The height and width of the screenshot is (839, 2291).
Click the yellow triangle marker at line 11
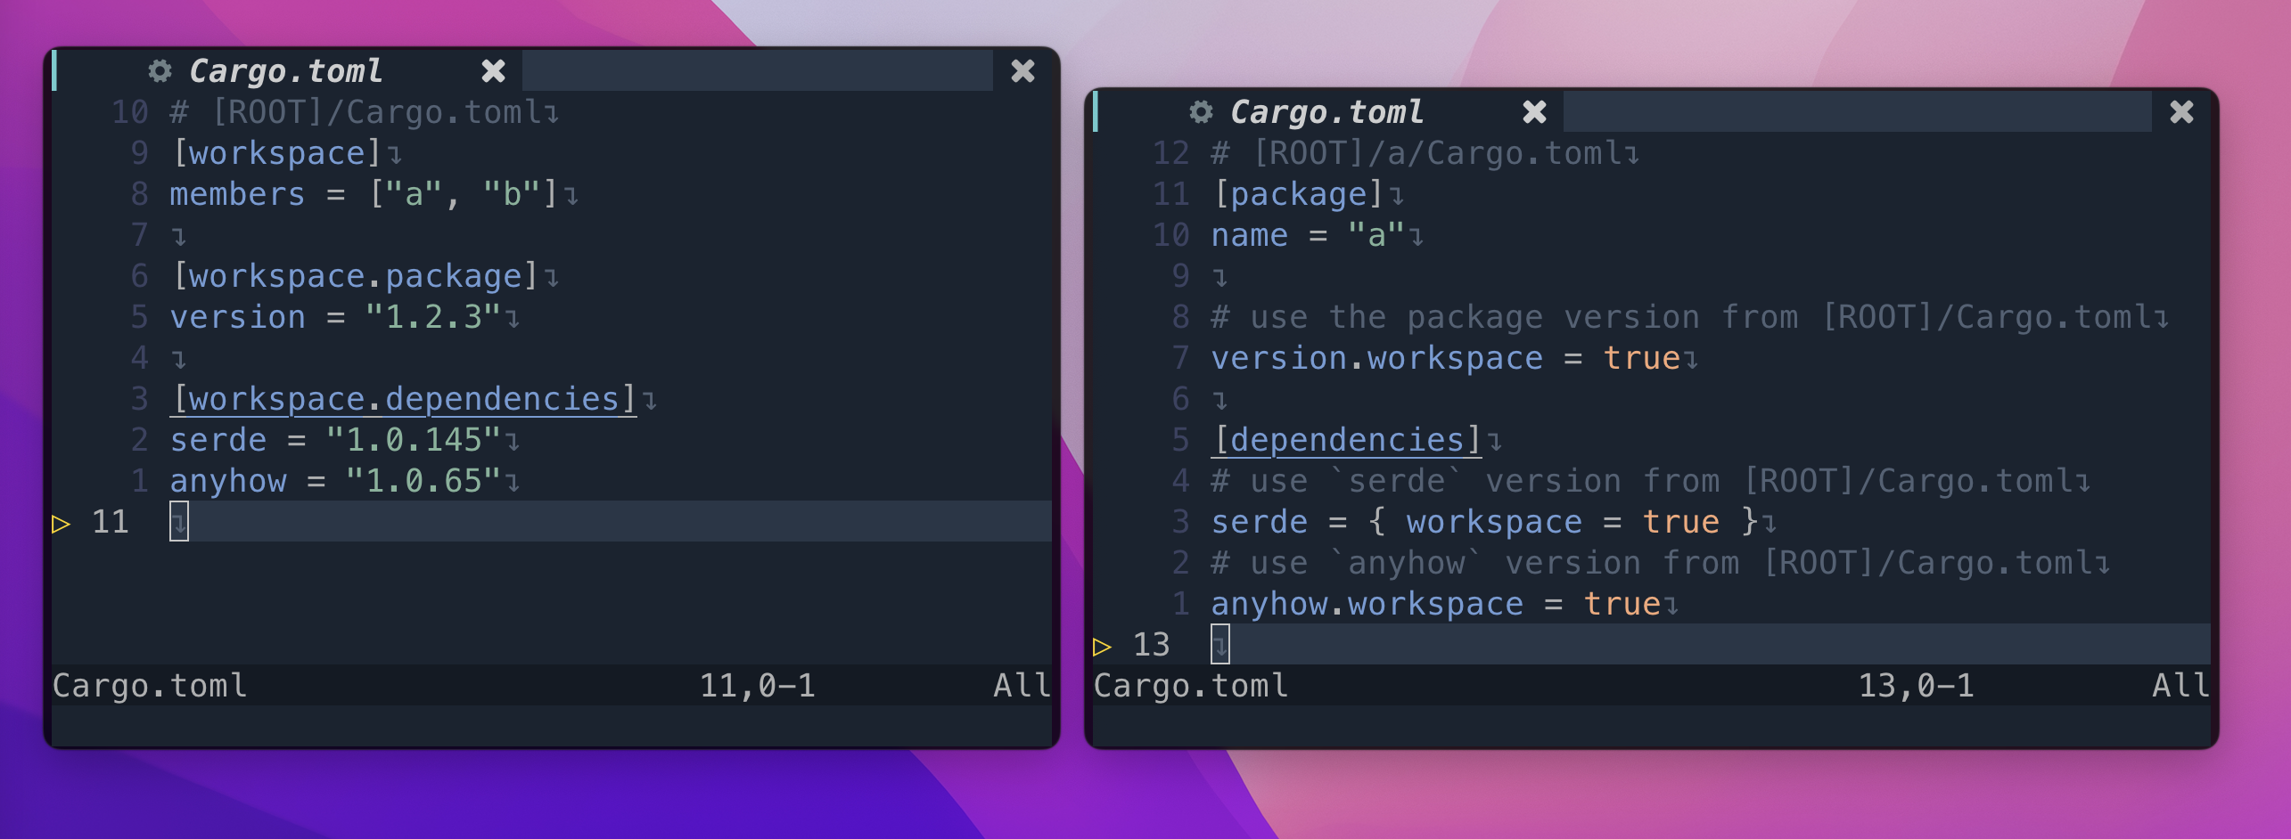click(62, 524)
